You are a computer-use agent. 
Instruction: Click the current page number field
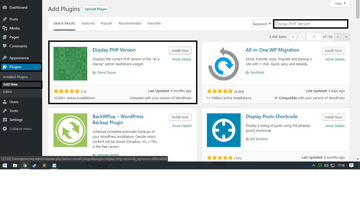click(x=314, y=37)
